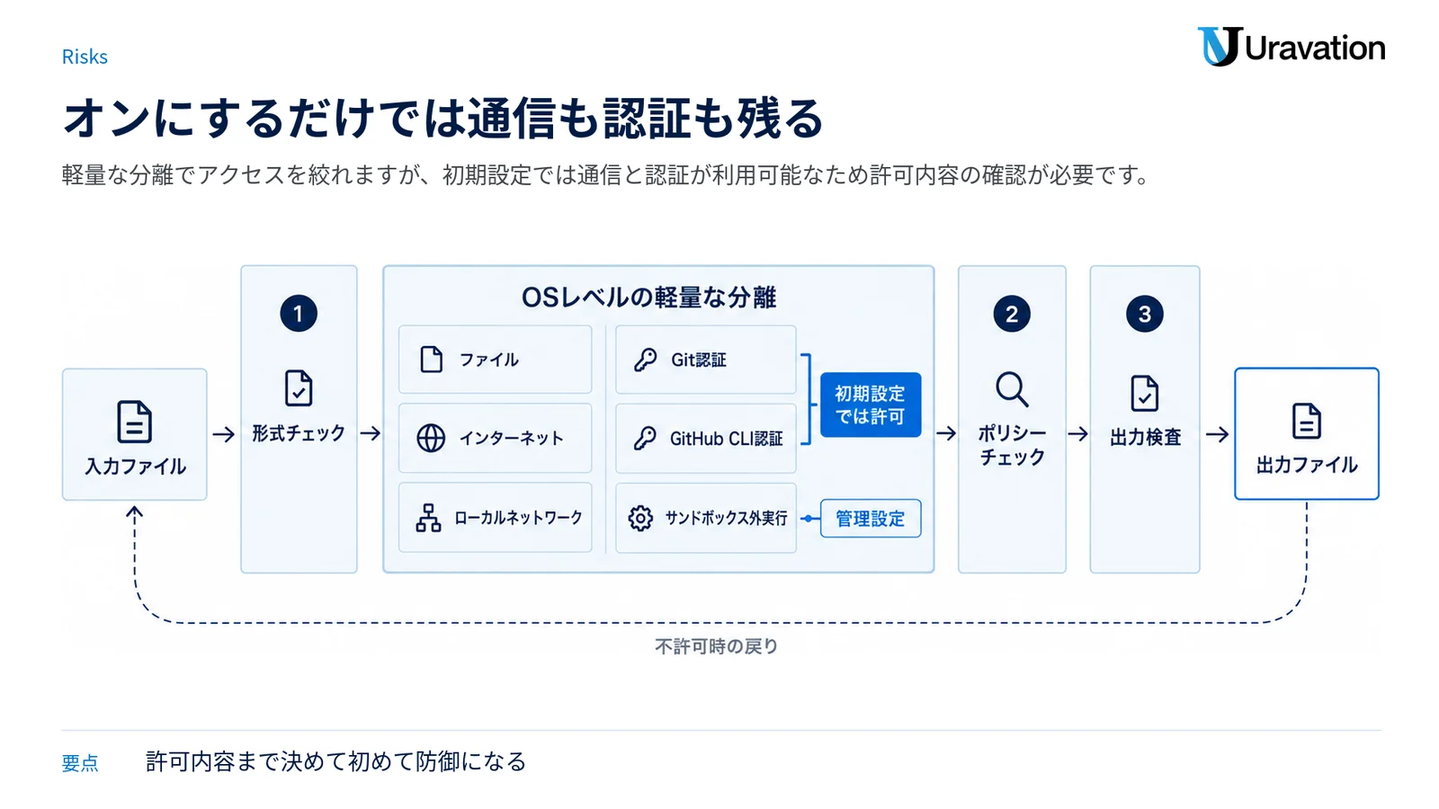Click the 出力ファイル document icon
1439x809 pixels.
pyautogui.click(x=1306, y=421)
